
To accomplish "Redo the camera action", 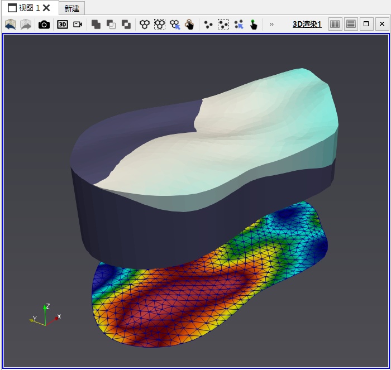I will [26, 25].
